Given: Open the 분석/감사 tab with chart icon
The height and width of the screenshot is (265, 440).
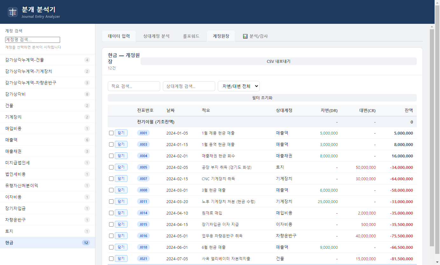Looking at the screenshot, I should click(x=255, y=36).
